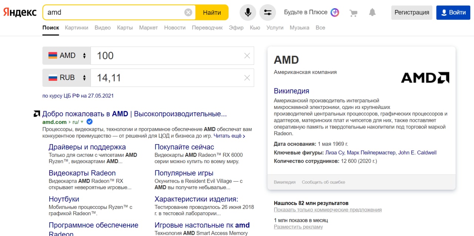Open the Эфир tab
474x236 pixels.
(x=236, y=27)
